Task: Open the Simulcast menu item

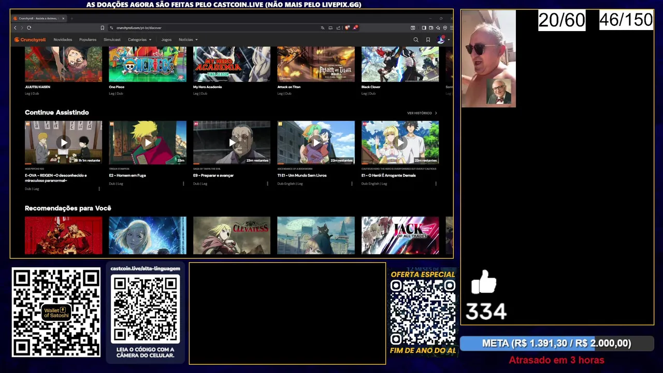Action: (x=112, y=39)
